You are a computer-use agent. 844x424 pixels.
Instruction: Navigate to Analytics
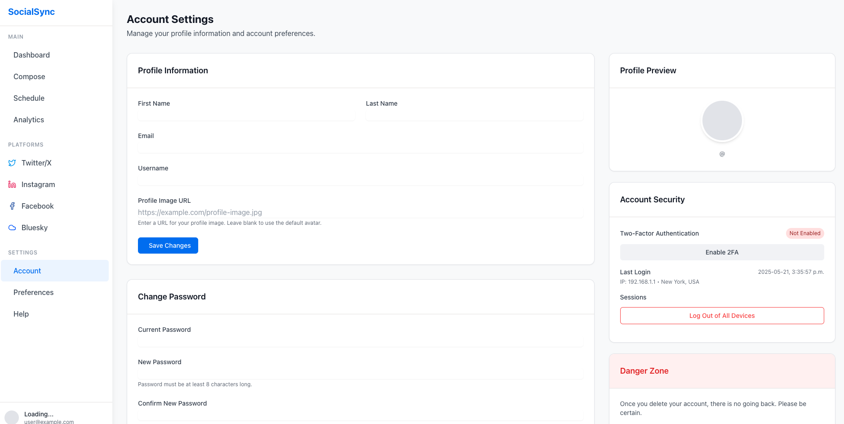[28, 120]
